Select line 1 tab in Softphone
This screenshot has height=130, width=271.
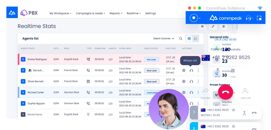pos(194,112)
